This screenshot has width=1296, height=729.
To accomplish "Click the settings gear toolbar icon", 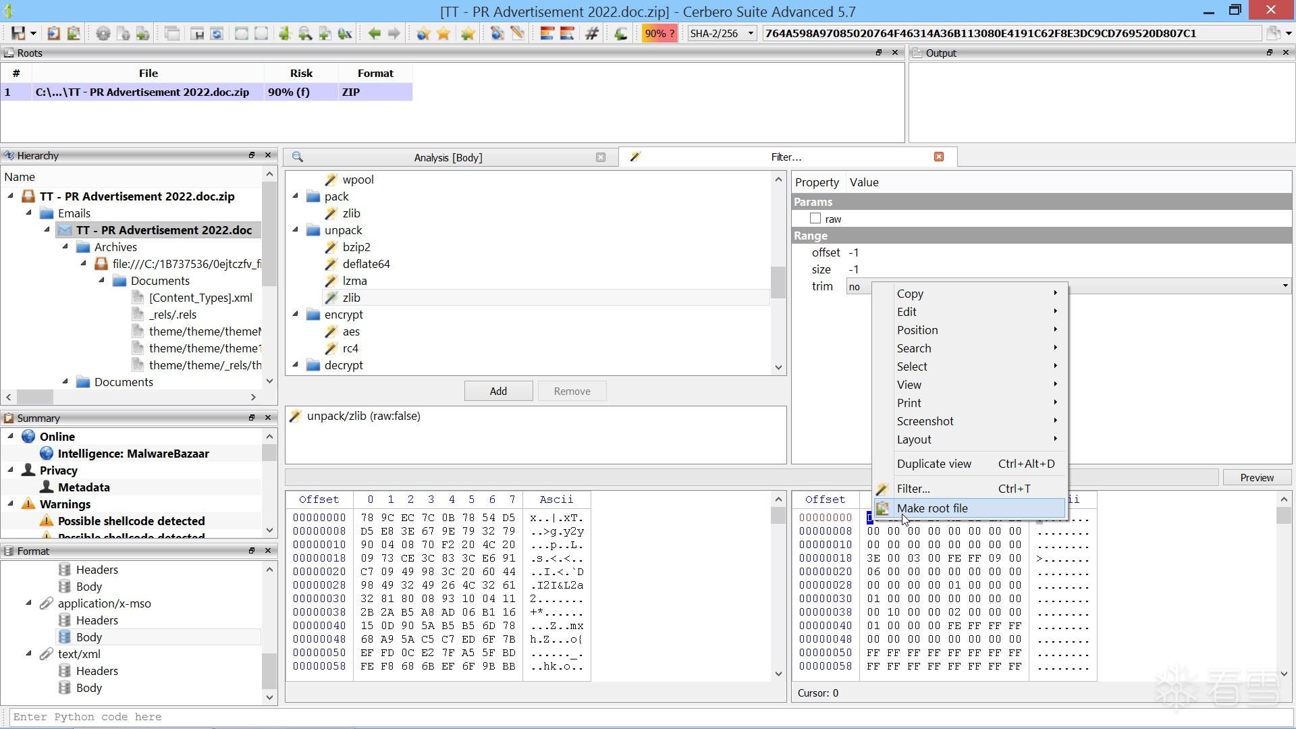I will (103, 33).
